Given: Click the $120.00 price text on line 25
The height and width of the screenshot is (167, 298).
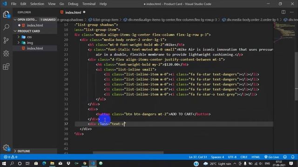Looking at the screenshot, I should pyautogui.click(x=171, y=64).
